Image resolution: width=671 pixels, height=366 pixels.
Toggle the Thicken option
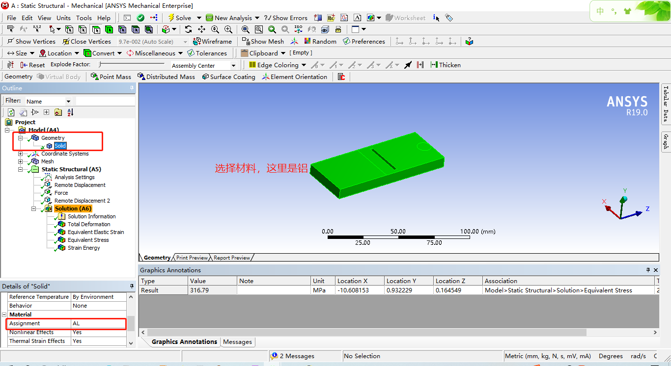click(x=446, y=64)
